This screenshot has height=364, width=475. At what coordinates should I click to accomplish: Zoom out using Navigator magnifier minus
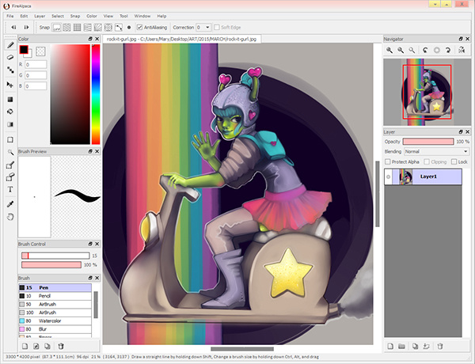401,50
